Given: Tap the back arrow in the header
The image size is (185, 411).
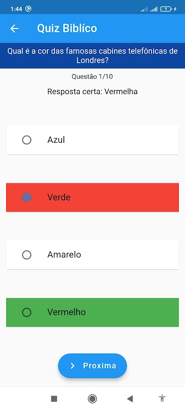Looking at the screenshot, I should (14, 28).
